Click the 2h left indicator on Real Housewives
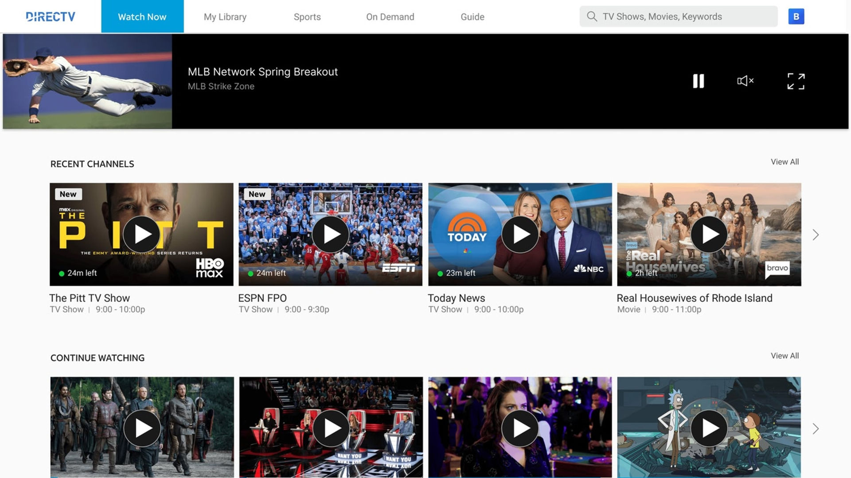 click(x=642, y=273)
